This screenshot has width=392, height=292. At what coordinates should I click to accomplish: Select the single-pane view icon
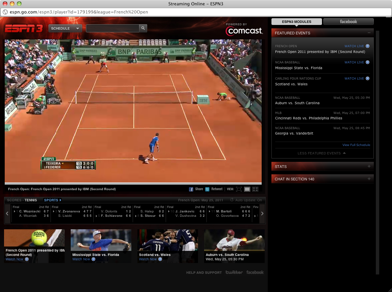(247, 189)
